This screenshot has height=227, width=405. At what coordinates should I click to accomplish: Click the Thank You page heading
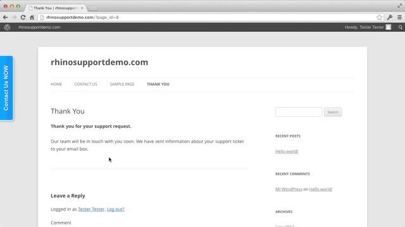pyautogui.click(x=68, y=111)
